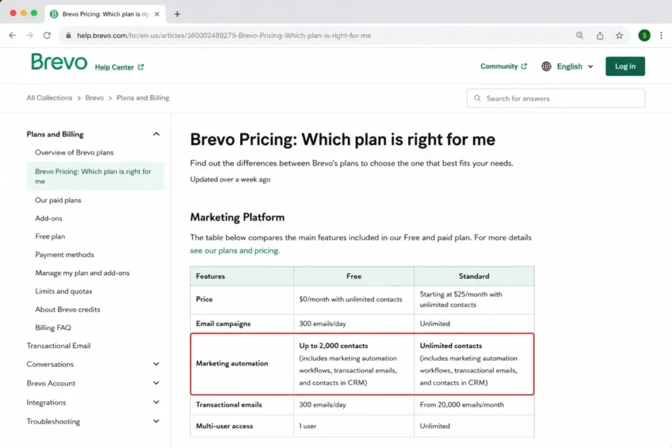
Task: Open About Brevo credits article
Action: click(68, 310)
